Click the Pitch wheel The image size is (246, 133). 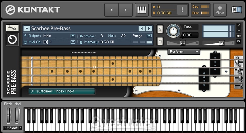[9, 115]
